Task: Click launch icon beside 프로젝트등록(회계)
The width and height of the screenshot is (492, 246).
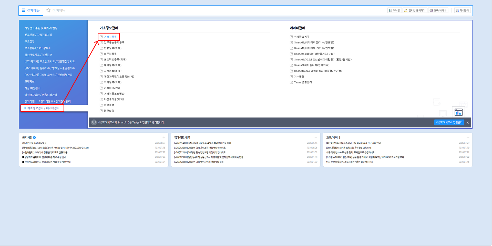Action: click(x=101, y=60)
